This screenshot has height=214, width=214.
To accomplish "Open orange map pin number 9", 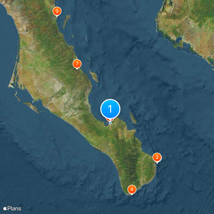I will click(x=57, y=12).
